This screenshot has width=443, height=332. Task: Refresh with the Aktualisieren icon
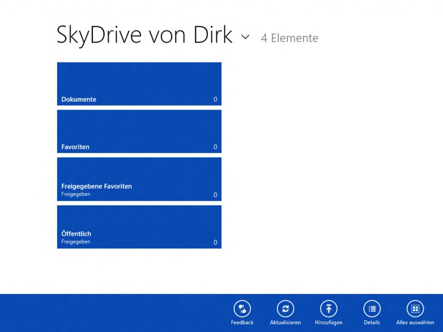pyautogui.click(x=285, y=309)
